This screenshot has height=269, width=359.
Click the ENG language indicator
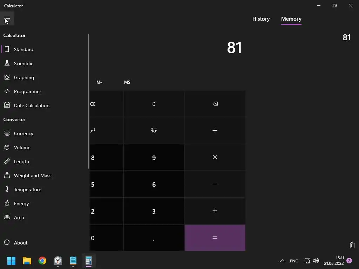tap(294, 261)
